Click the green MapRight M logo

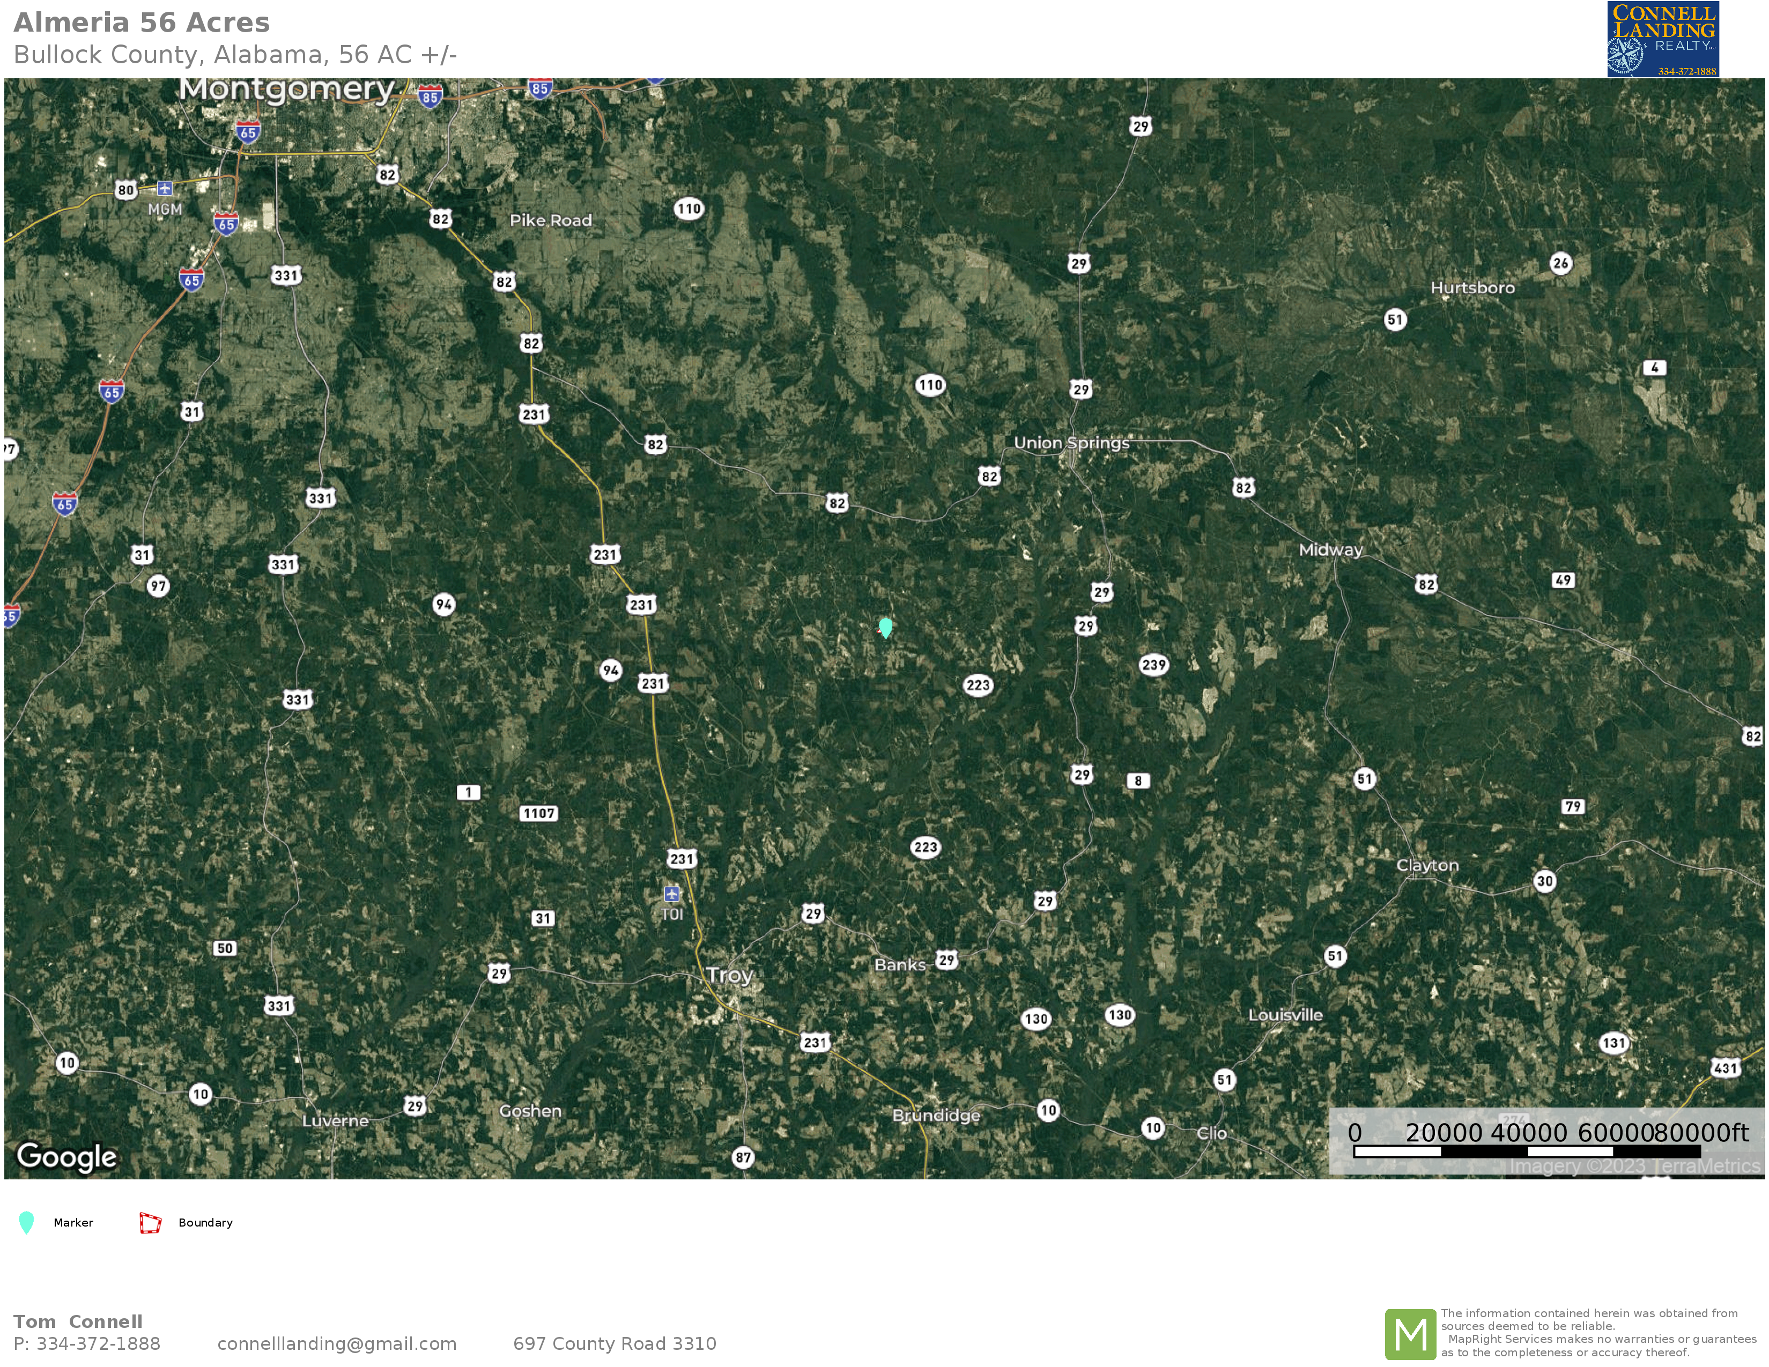[x=1410, y=1334]
